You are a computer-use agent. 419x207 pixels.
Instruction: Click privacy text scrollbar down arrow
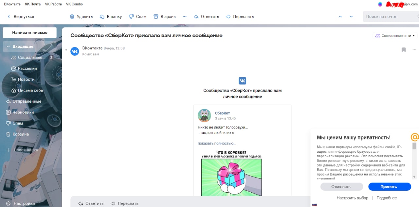(x=414, y=177)
